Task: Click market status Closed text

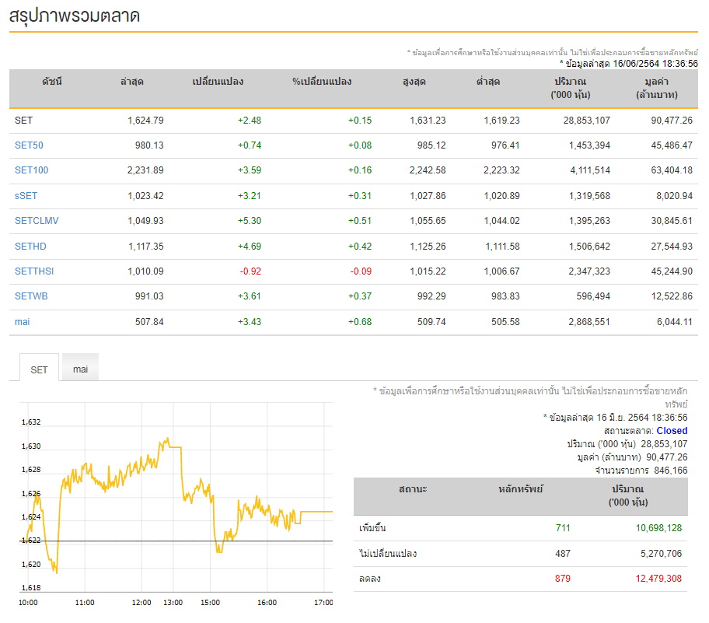Action: 672,431
